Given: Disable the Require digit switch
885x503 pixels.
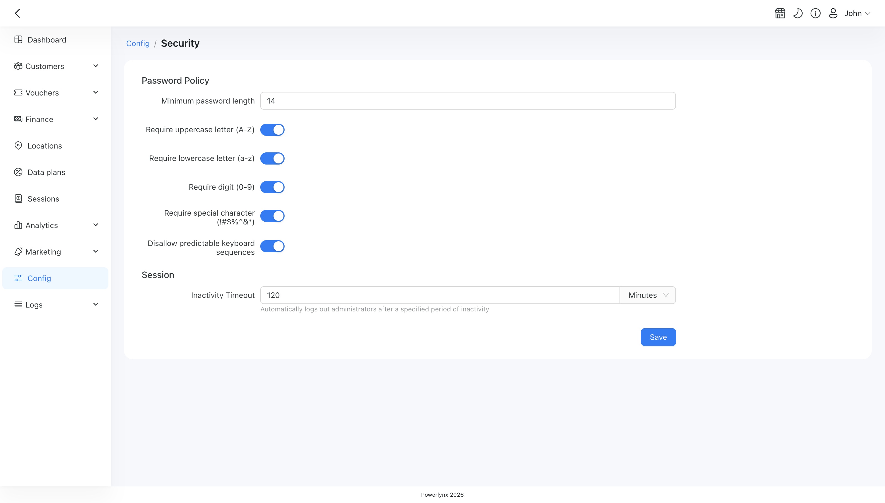Looking at the screenshot, I should pos(272,187).
